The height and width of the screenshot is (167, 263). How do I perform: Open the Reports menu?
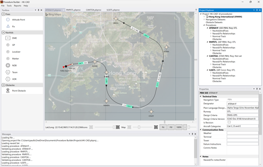pyautogui.click(x=17, y=6)
